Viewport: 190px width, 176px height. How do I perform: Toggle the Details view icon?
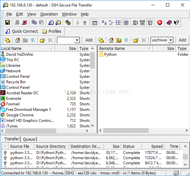126,23
